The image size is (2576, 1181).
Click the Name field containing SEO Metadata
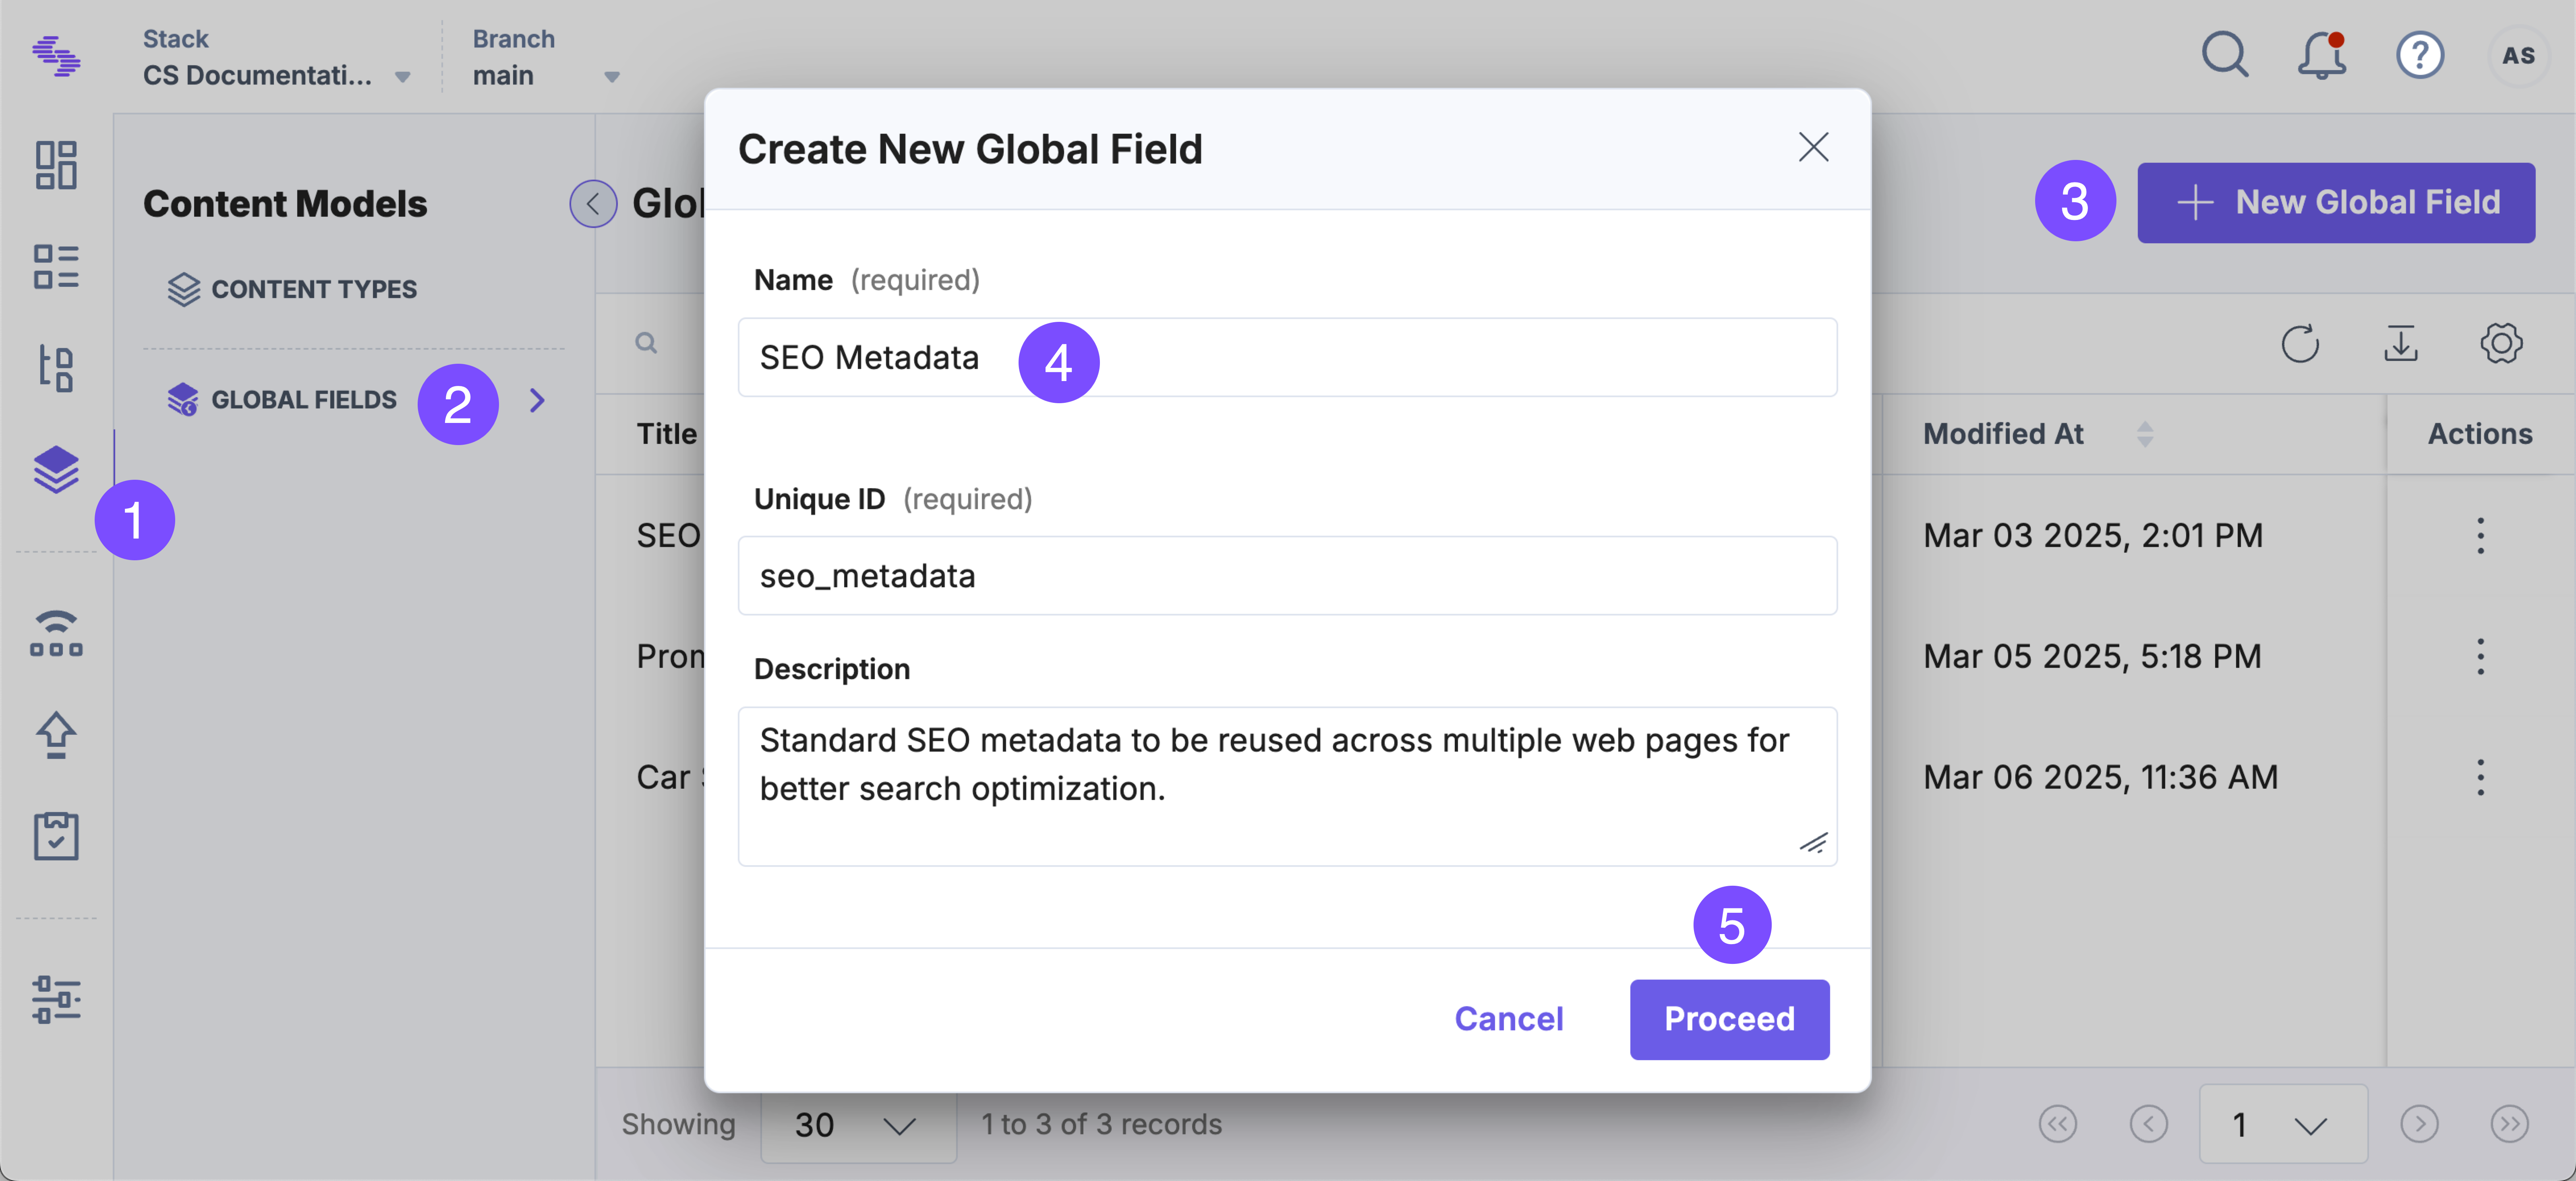click(1287, 357)
